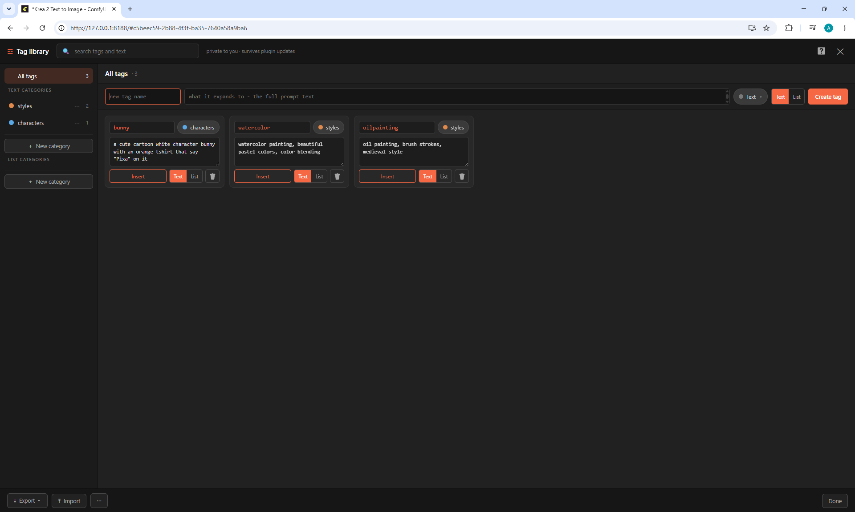Select All tags in sidebar
Viewport: 855px width, 512px height.
click(x=49, y=76)
